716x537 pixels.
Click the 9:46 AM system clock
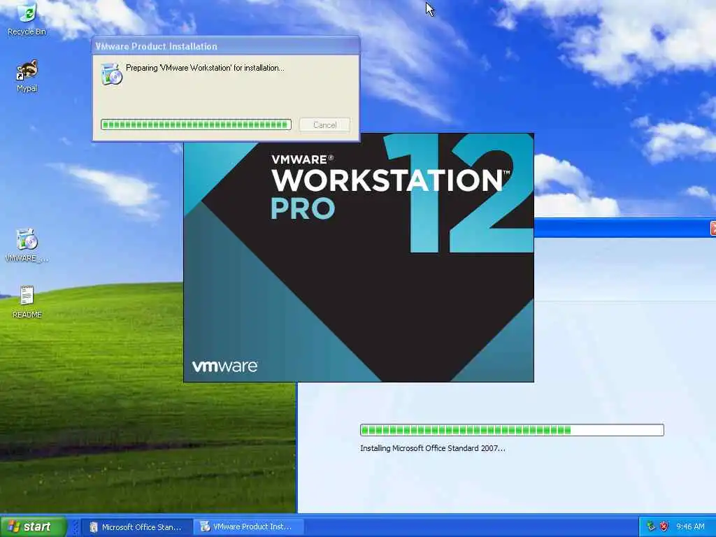click(690, 527)
